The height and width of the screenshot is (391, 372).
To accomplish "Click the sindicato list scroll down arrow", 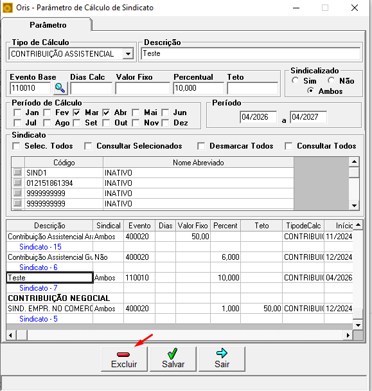I will 354,206.
